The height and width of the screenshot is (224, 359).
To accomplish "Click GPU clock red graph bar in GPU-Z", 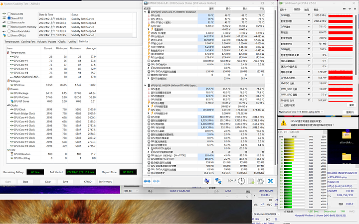I will (x=341, y=15).
